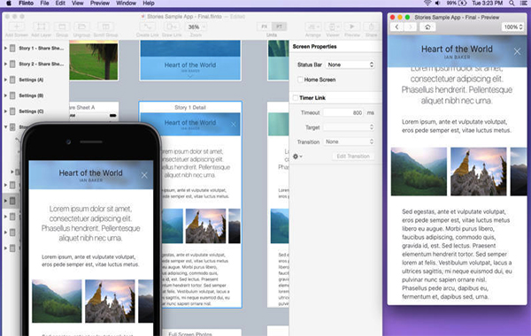Open the Transition dropdown
Image resolution: width=531 pixels, height=336 pixels.
[x=349, y=141]
